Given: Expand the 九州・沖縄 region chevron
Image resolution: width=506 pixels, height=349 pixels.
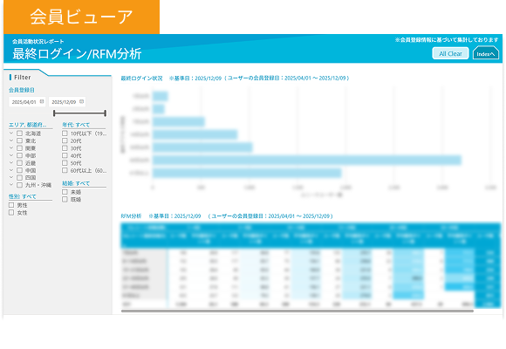Looking at the screenshot, I should 11,185.
